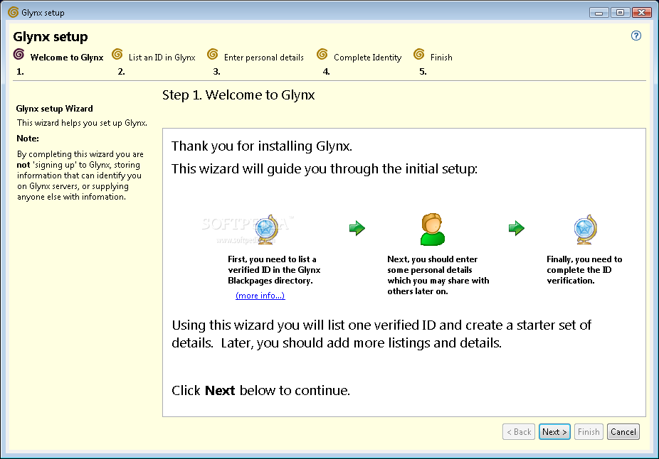Click the disabled < Back button
Viewport: 659px width, 459px height.
pos(519,432)
